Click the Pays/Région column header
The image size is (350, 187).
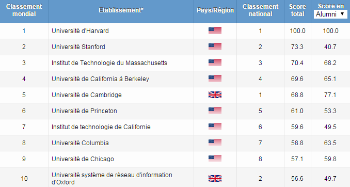pyautogui.click(x=215, y=10)
